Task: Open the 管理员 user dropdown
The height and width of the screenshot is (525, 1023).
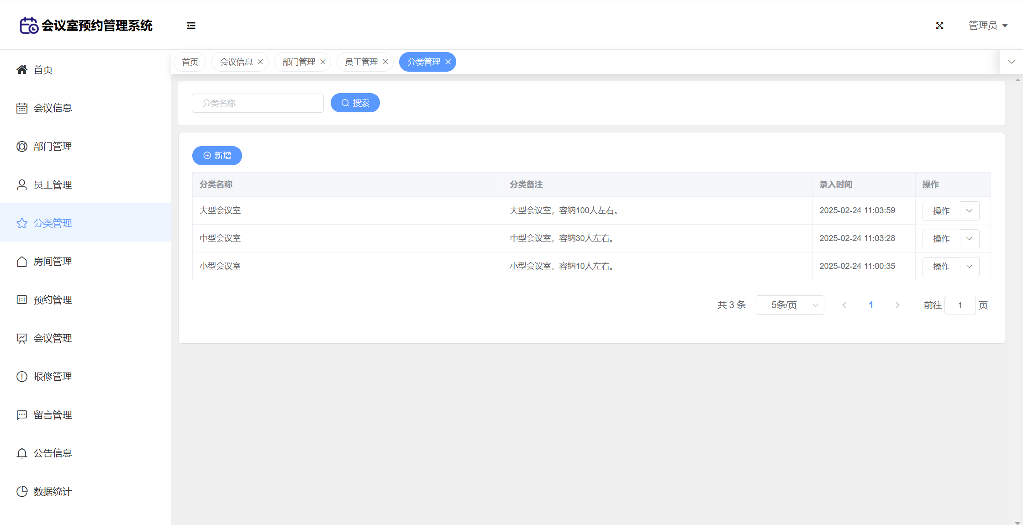Action: 988,26
